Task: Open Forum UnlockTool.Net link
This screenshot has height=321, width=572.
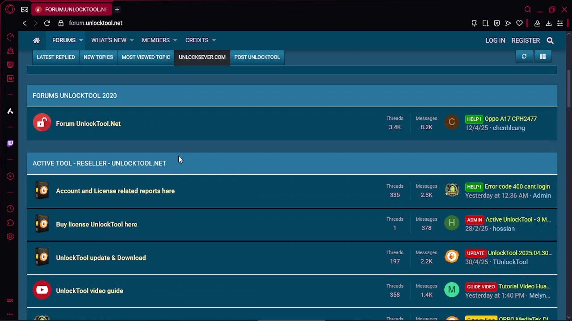Action: [88, 123]
